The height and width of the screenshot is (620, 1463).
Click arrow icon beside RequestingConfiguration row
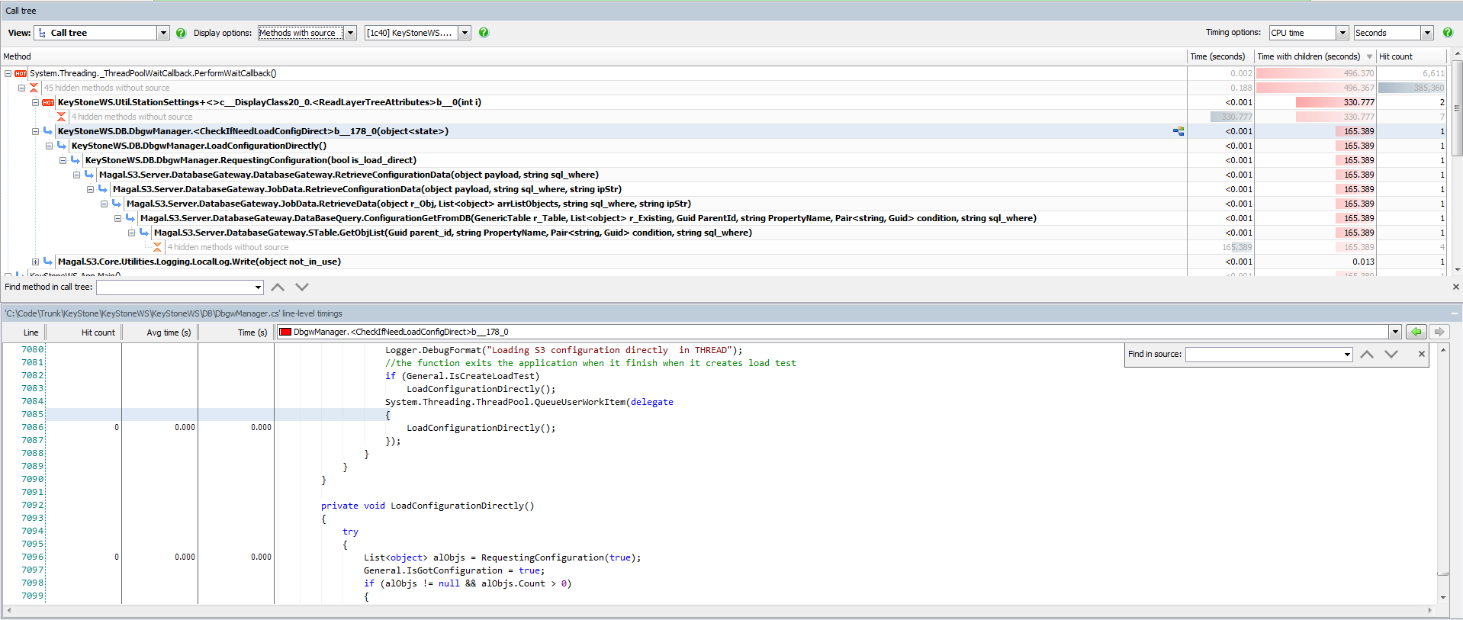(x=76, y=160)
